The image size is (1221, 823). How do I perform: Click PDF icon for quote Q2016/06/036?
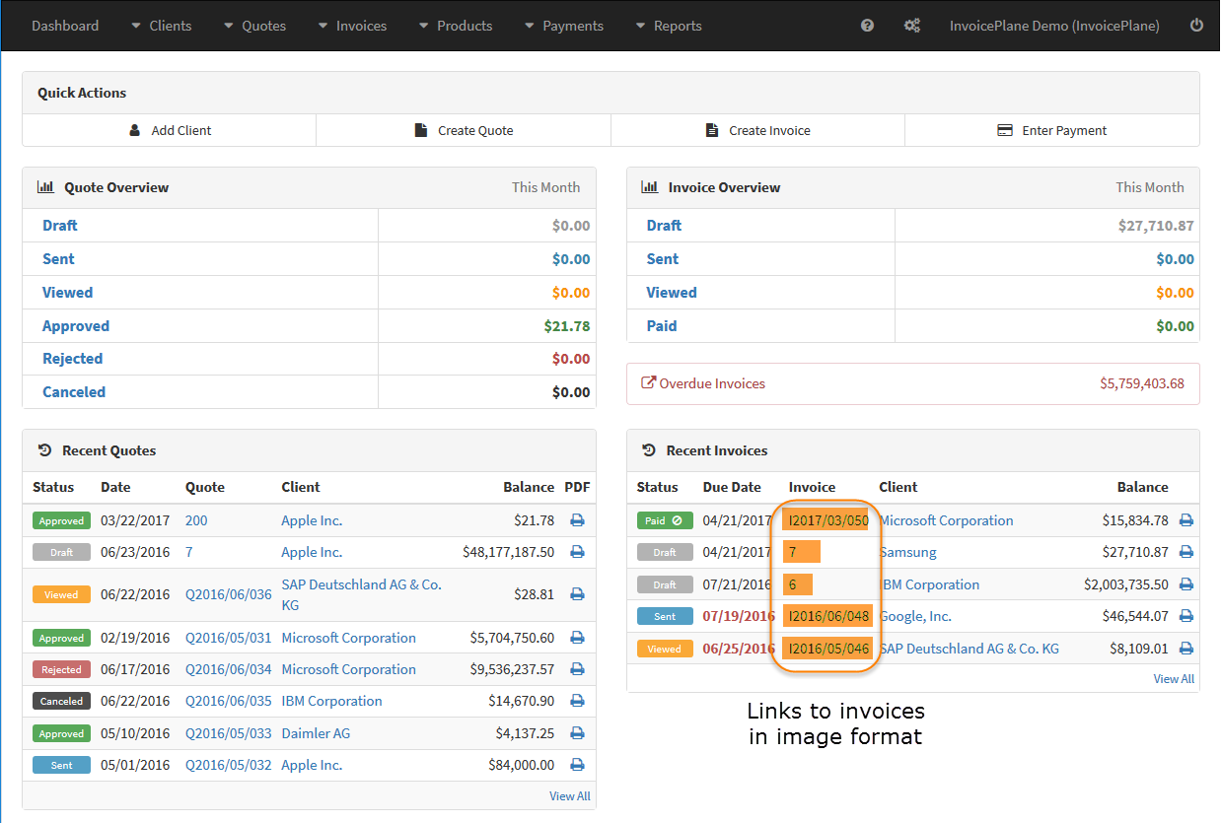(x=577, y=594)
